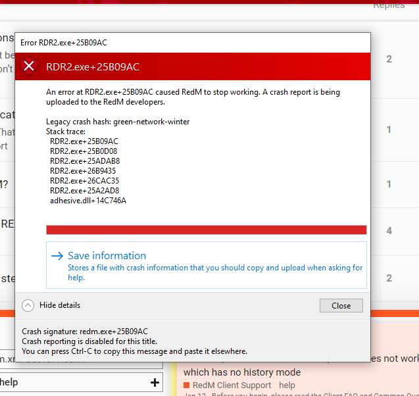419x396 pixels.
Task: Click the Legacy crash hash green-network-winter text
Action: (118, 122)
